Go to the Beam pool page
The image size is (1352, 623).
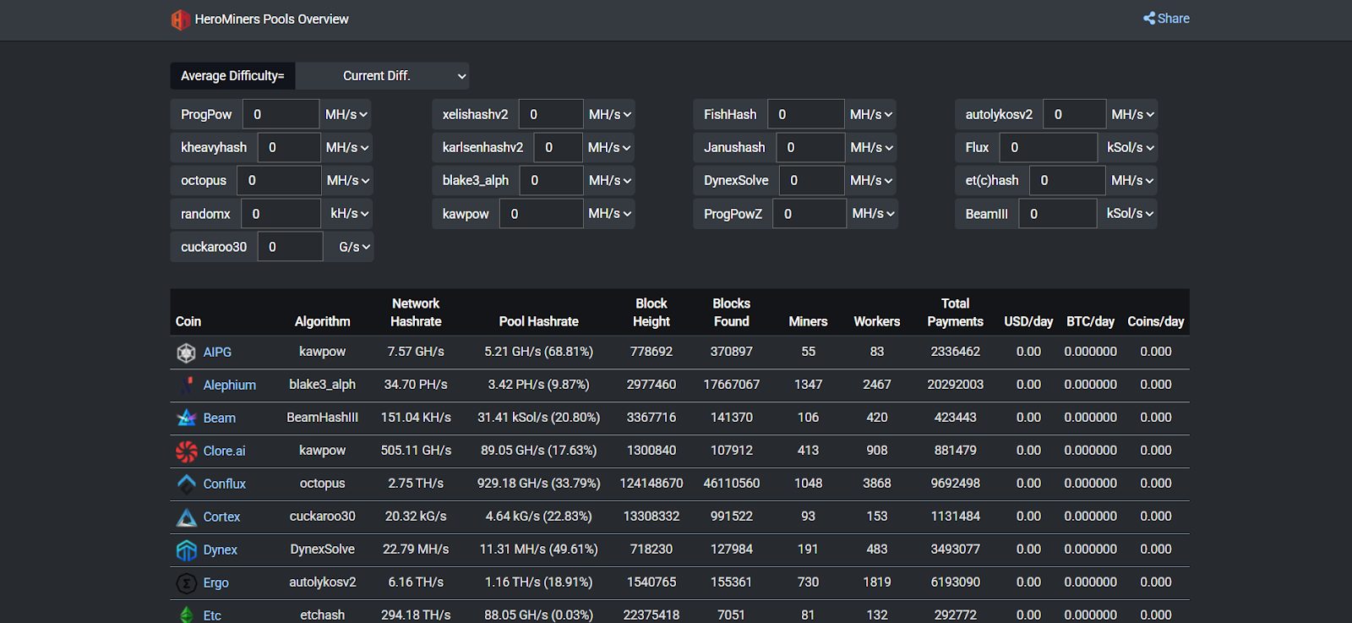click(219, 418)
